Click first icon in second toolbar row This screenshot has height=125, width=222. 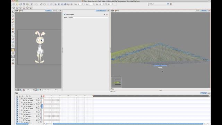click(x=14, y=8)
